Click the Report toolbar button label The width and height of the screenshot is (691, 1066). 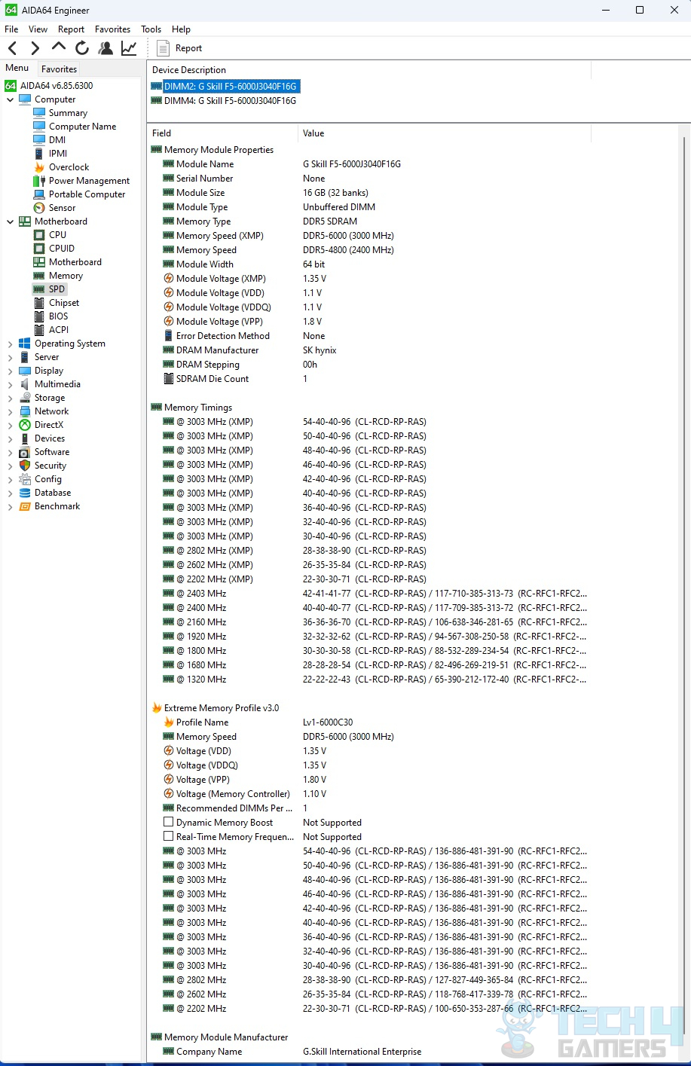pyautogui.click(x=188, y=48)
